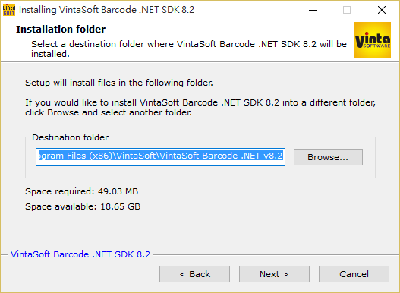The width and height of the screenshot is (400, 293).
Task: Click the 'click Browse and select another folder' text
Action: (x=109, y=112)
